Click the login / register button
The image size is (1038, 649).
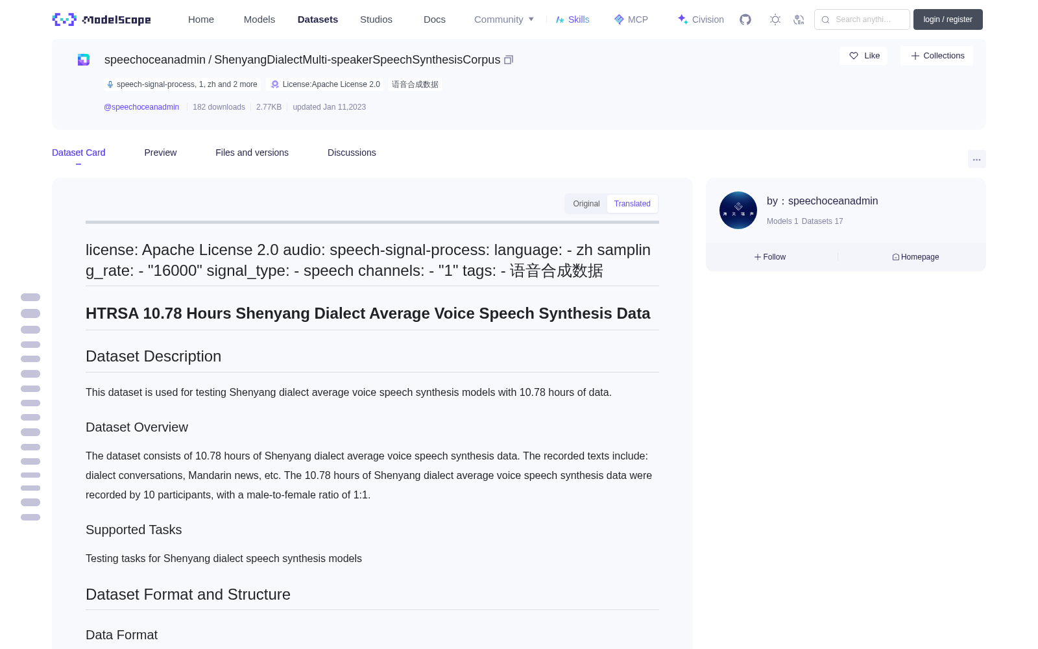[x=948, y=19]
